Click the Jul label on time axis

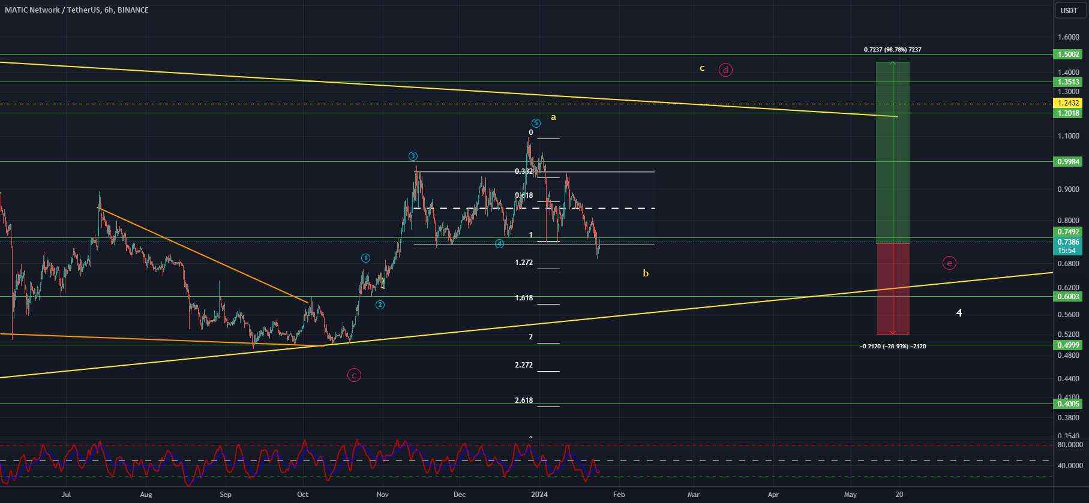tap(66, 495)
